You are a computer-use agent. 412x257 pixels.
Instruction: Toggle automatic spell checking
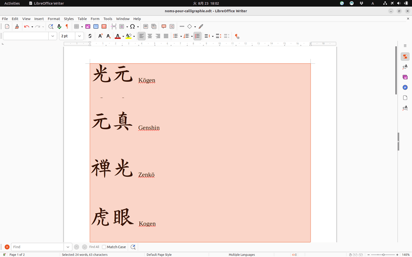pos(58,26)
